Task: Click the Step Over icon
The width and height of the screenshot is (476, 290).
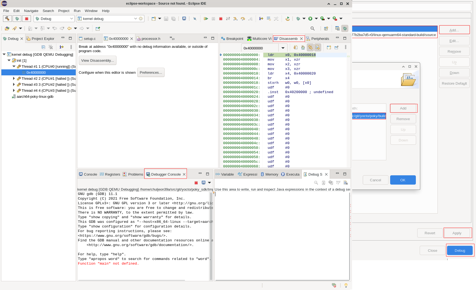Action: [243, 19]
